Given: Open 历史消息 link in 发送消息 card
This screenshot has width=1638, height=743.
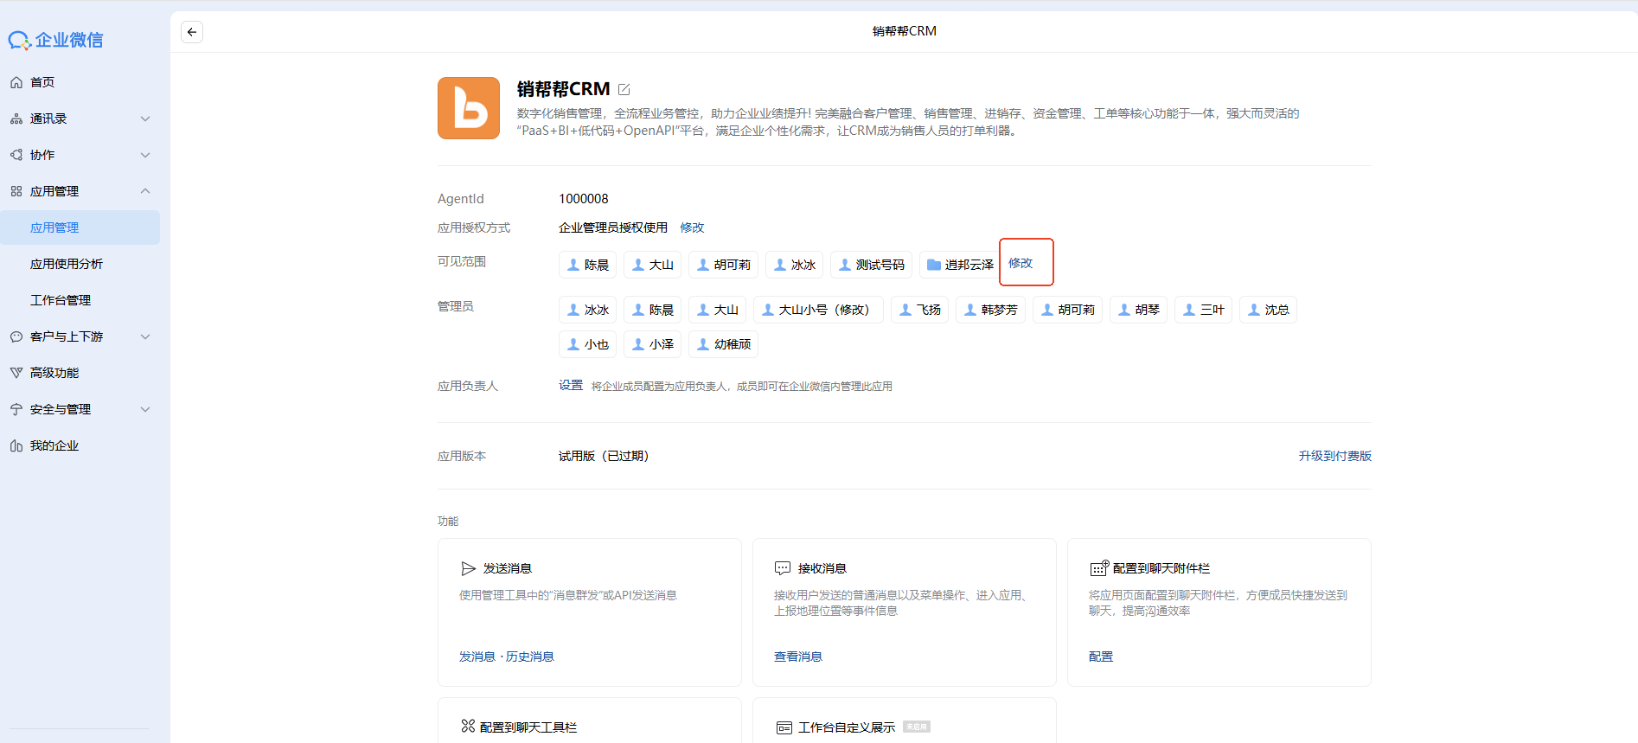Looking at the screenshot, I should (529, 657).
